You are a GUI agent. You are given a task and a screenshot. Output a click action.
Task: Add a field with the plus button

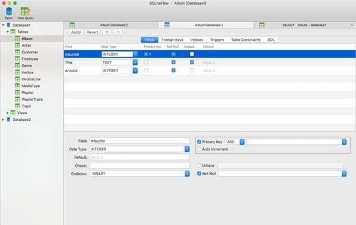click(107, 32)
